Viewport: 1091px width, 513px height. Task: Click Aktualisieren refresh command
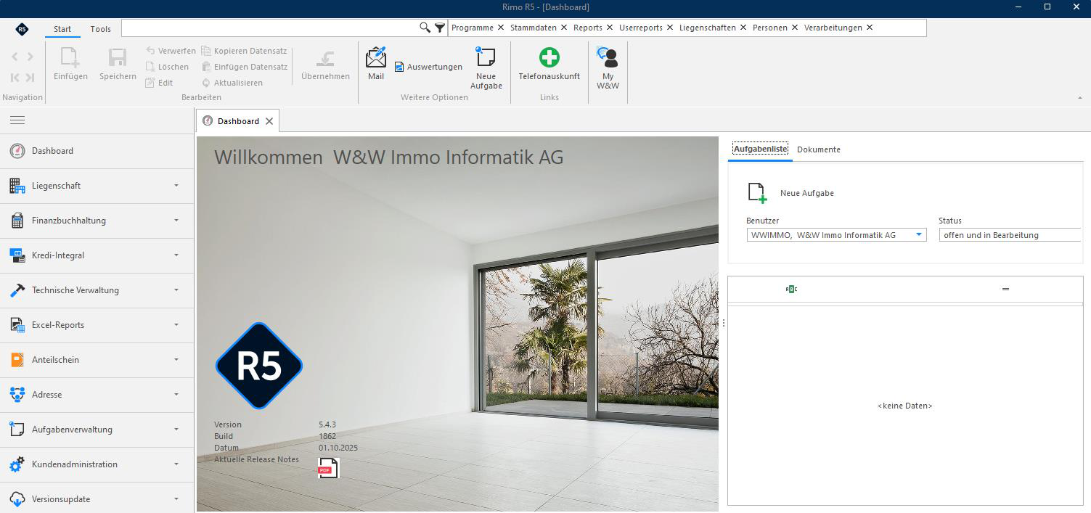[232, 83]
